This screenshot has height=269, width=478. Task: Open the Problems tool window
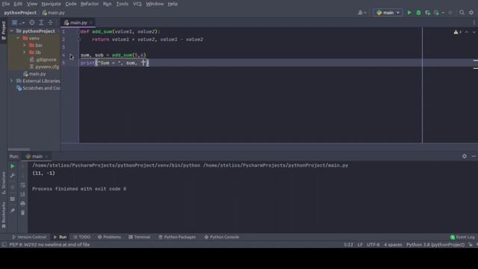pyautogui.click(x=109, y=237)
